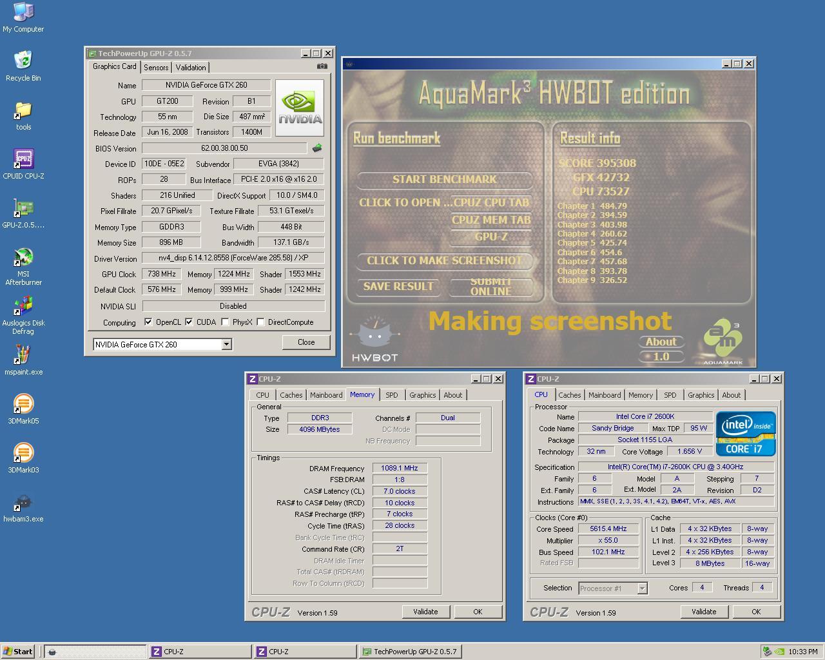Click DRAM Frequency value 1089.1 MHz
Image resolution: width=825 pixels, height=660 pixels.
coord(400,469)
